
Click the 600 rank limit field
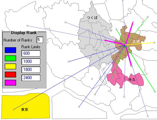31,54
